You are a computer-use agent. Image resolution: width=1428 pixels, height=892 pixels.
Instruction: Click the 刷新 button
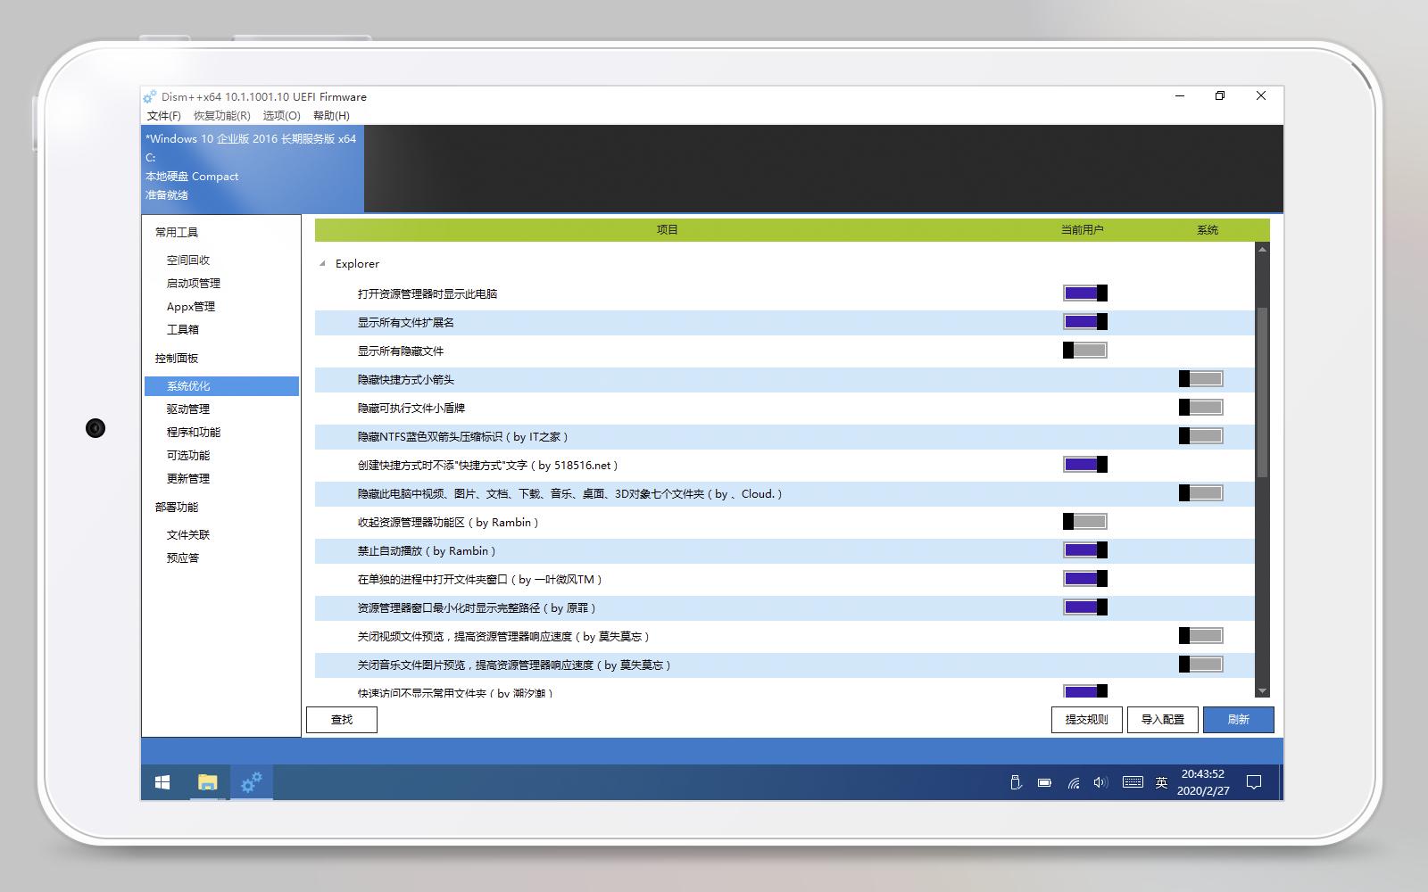click(1239, 720)
